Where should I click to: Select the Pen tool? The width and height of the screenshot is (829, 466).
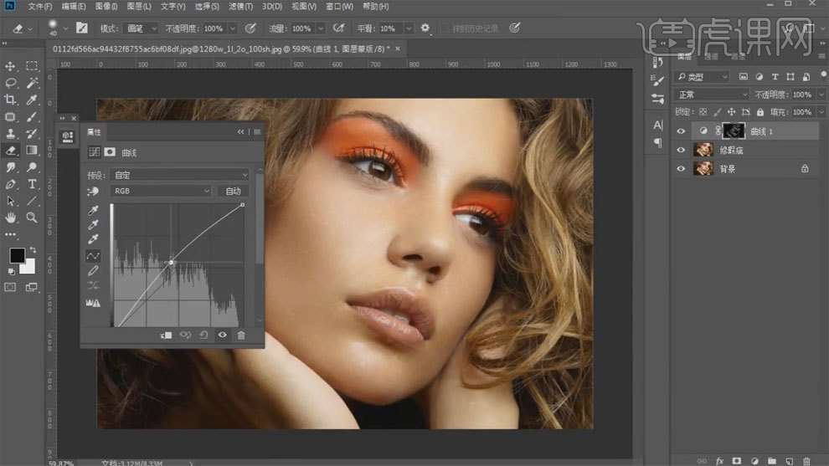point(10,184)
